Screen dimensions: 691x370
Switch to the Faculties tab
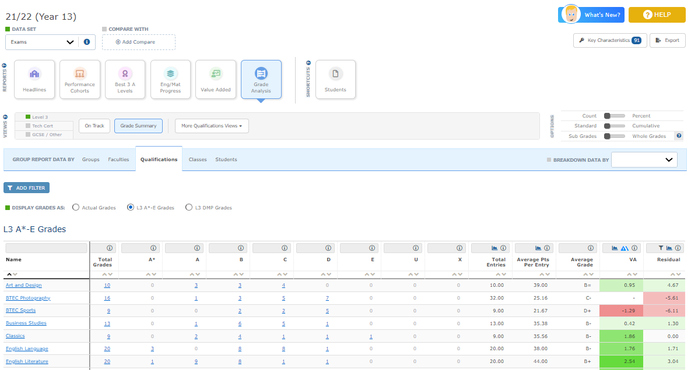[x=118, y=159]
